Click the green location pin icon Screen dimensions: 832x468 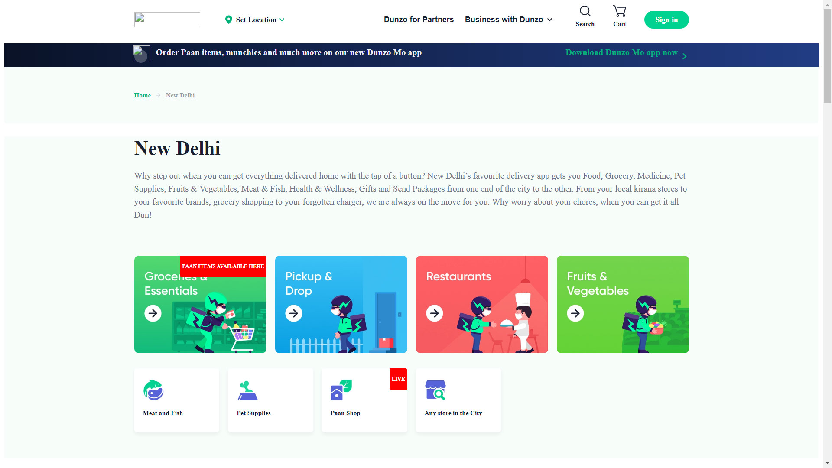pyautogui.click(x=229, y=19)
